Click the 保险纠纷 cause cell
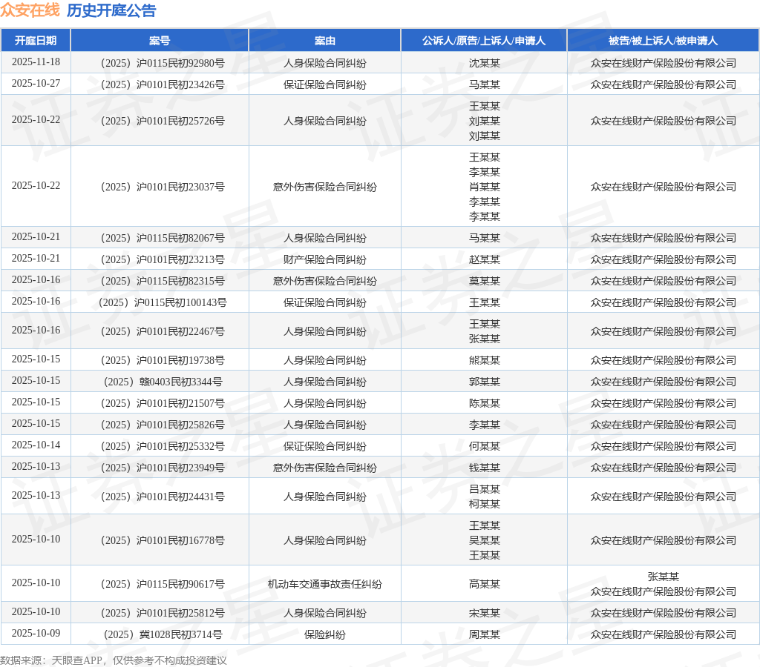The width and height of the screenshot is (760, 667). click(x=325, y=634)
